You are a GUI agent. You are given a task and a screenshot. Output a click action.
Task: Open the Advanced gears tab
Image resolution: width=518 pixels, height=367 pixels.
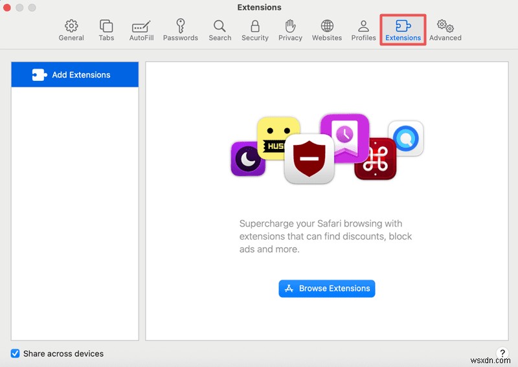click(445, 30)
